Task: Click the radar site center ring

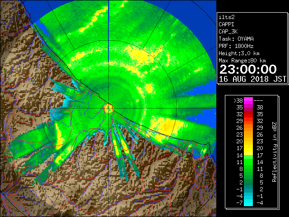Action: 109,108
